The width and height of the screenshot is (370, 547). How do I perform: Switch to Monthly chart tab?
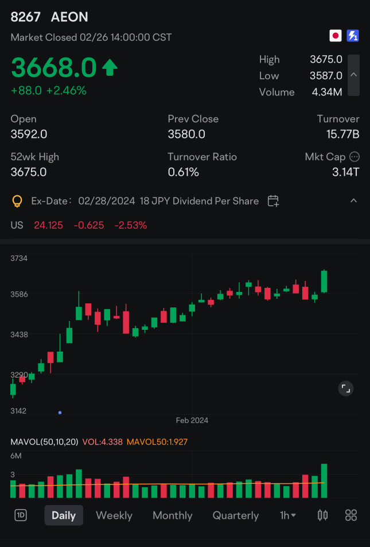(173, 515)
